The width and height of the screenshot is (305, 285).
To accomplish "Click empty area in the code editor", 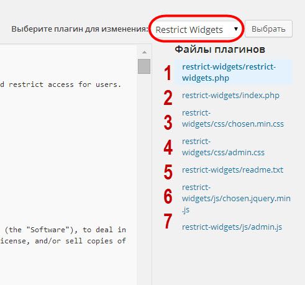I will (68, 155).
